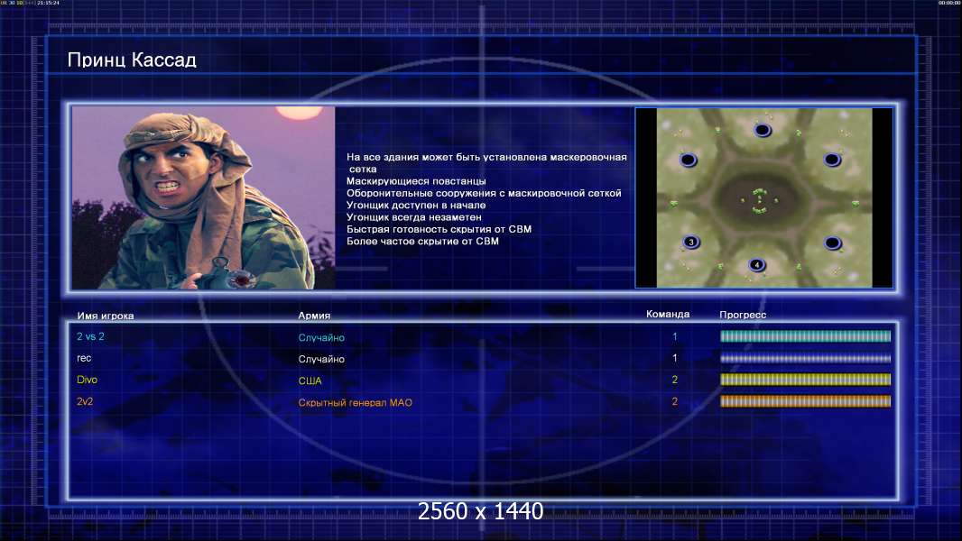Click the timer in the top-right corner

[x=949, y=3]
